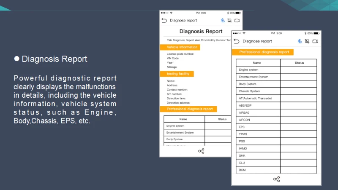338x190 pixels.
Task: Click the 'License plate number:' field label
Action: 180,54
